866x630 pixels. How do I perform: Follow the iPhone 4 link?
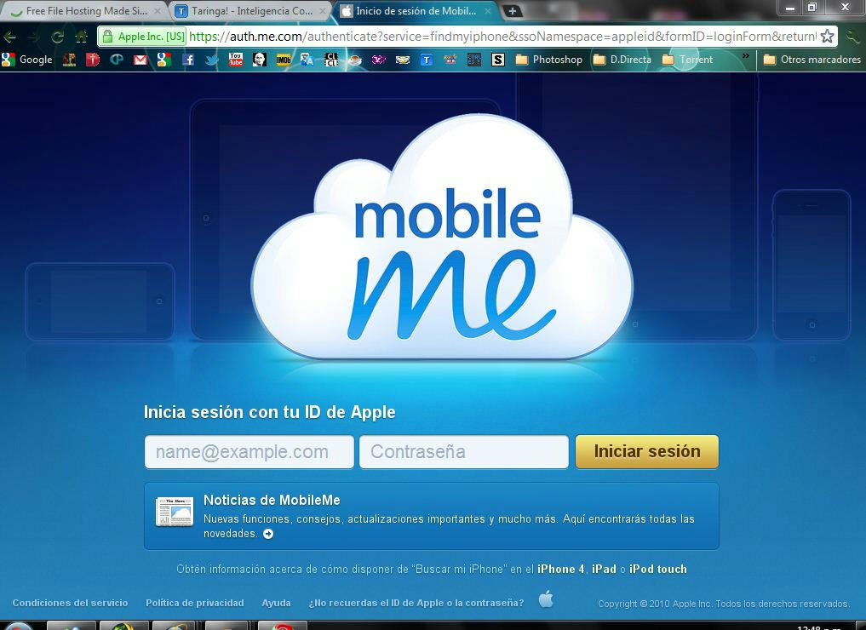coord(560,570)
